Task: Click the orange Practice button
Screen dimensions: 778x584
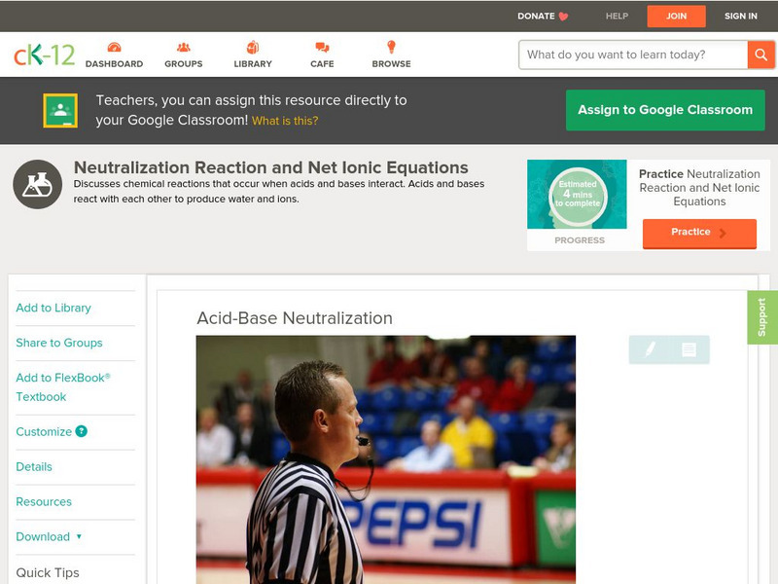Action: click(x=699, y=233)
